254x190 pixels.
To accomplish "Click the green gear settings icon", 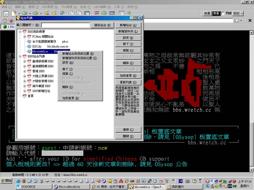I will pos(104,14).
